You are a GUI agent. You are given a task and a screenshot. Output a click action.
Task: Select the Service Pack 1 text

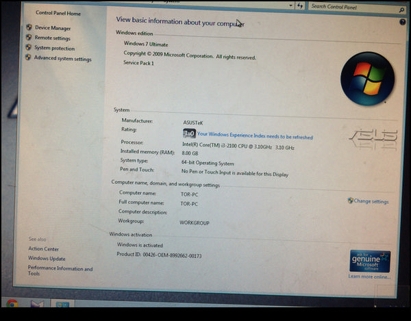[138, 63]
